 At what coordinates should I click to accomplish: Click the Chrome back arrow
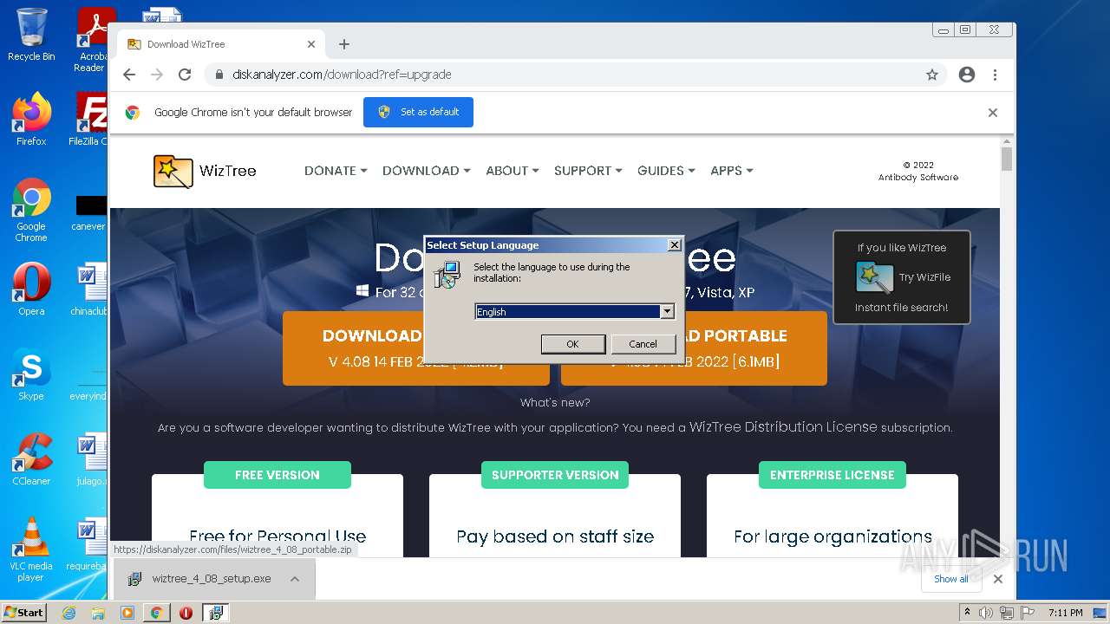point(129,75)
